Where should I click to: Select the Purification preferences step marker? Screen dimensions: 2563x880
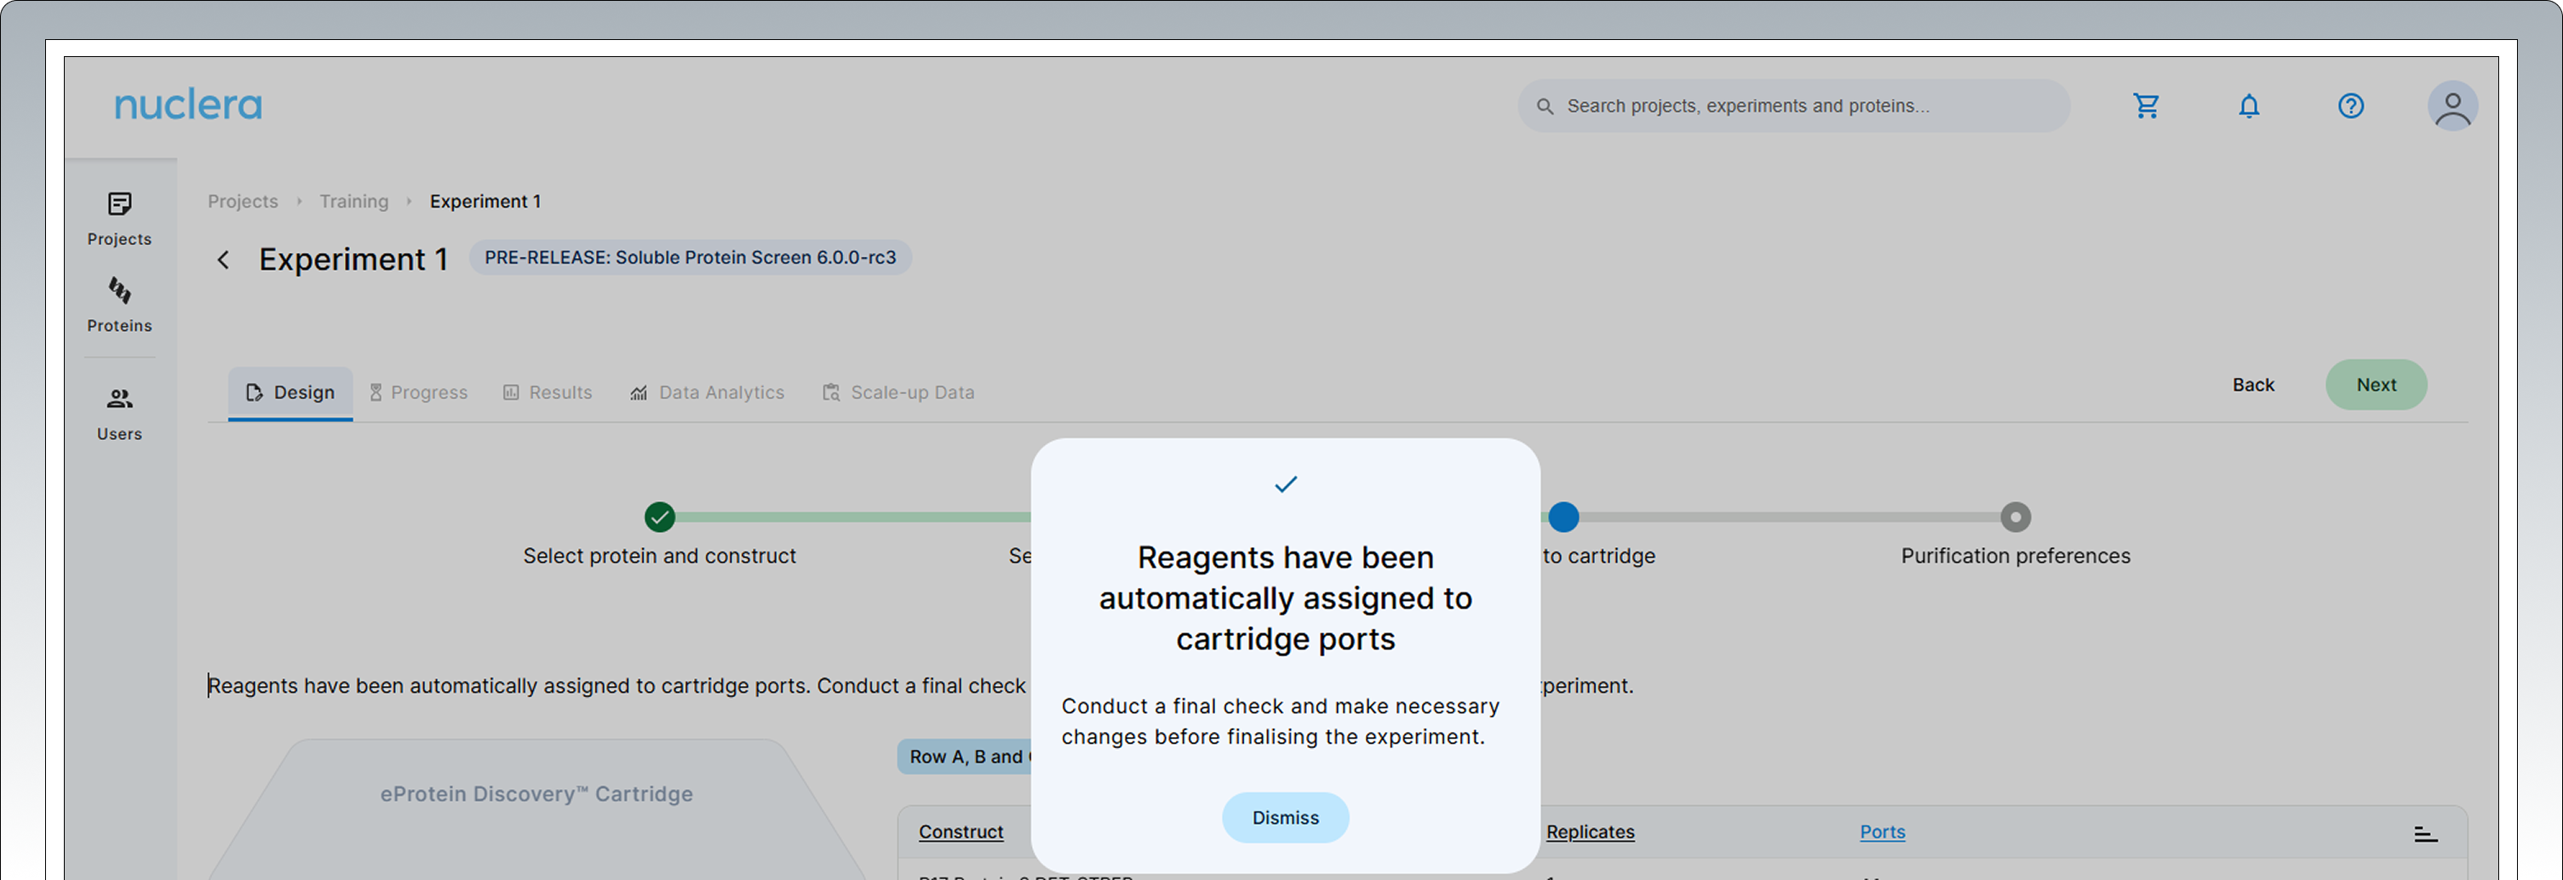[x=2014, y=516]
